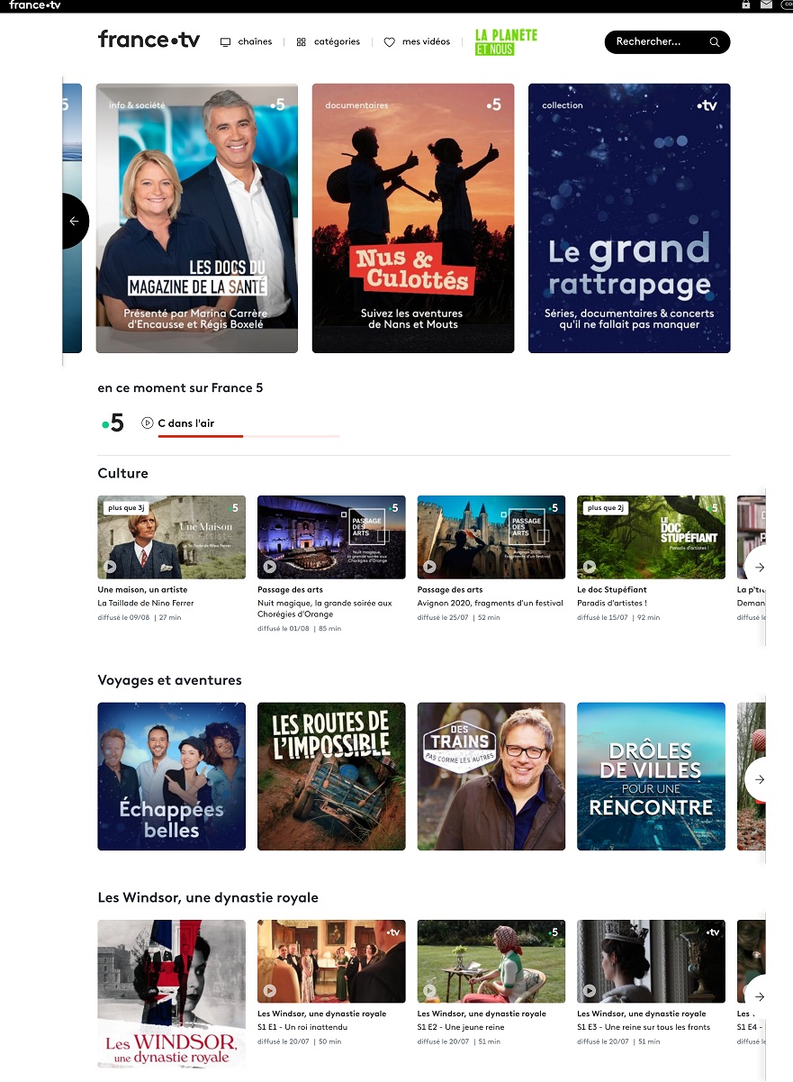Click the title La Taillade de Nino Ferrer
Screen dimensions: 793x1082
146,603
